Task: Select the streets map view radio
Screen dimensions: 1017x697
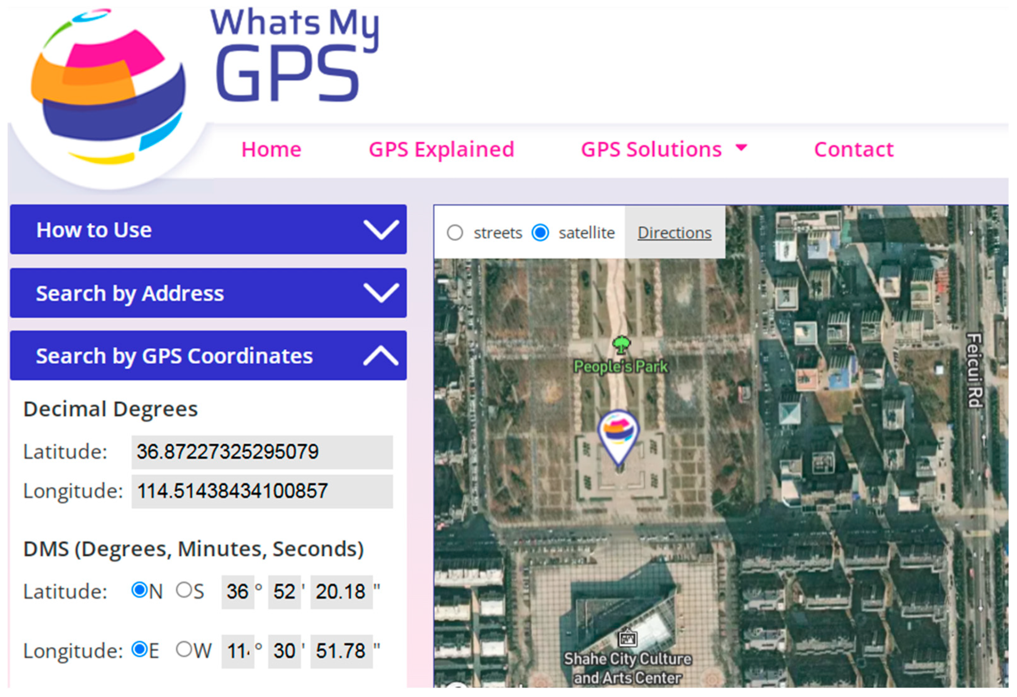Action: pos(455,232)
